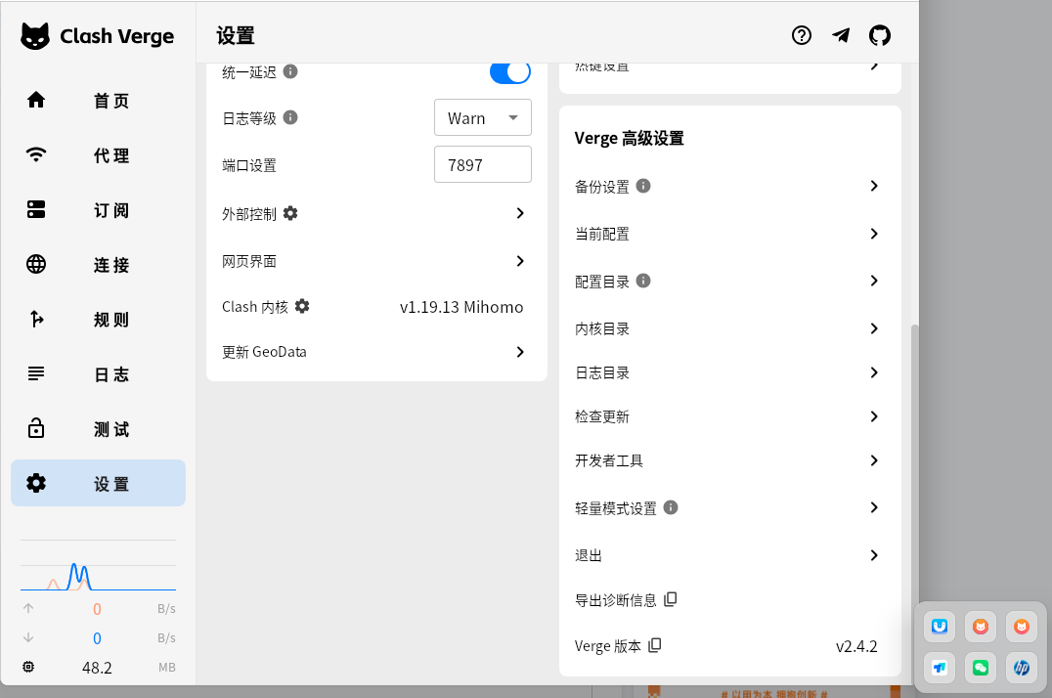
Task: Click the copy icon beside Verge 版本
Action: coord(655,645)
